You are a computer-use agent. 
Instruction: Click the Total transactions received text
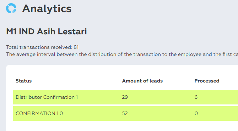pos(42,47)
